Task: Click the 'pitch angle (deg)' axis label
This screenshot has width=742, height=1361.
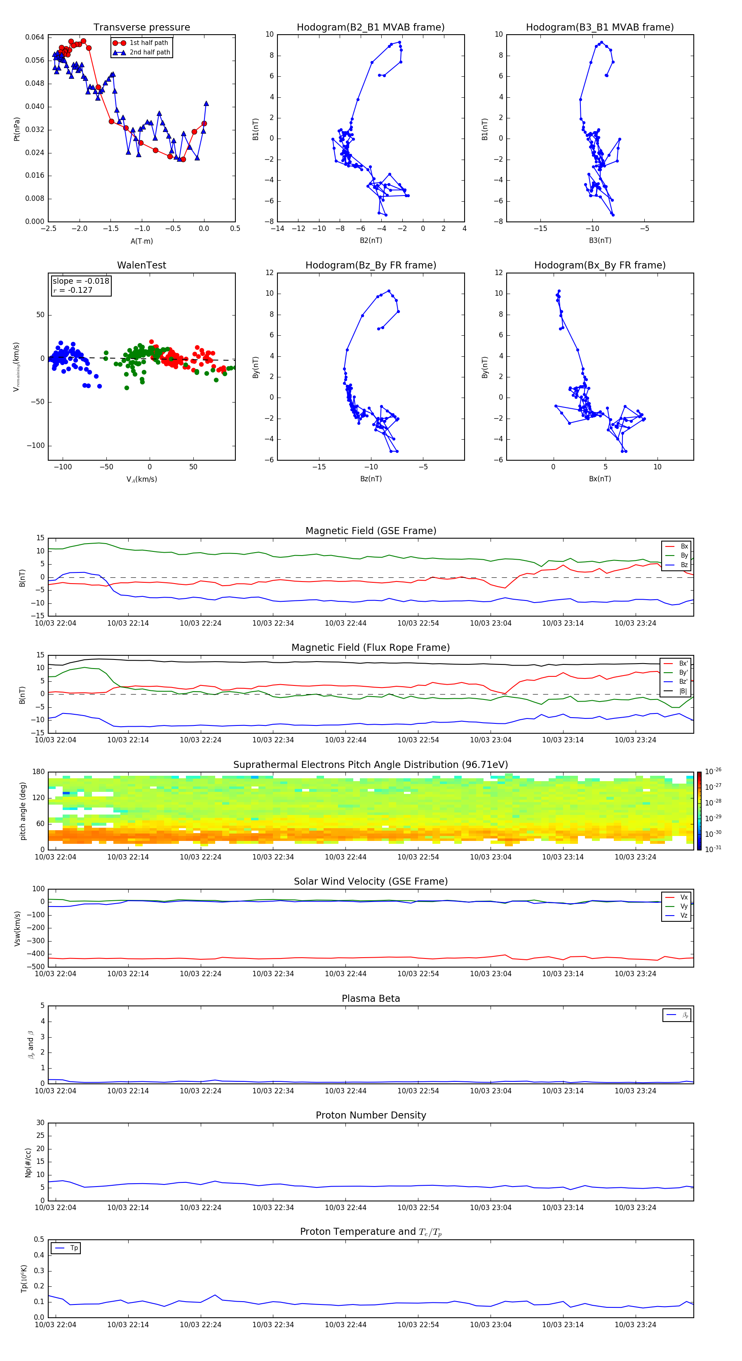Action: 23,811
